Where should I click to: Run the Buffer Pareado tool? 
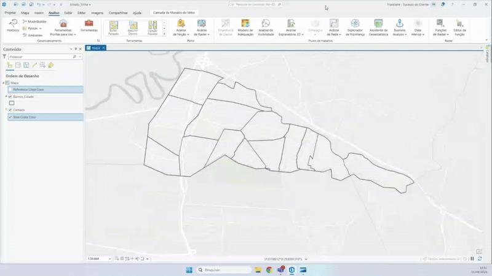coord(113,28)
